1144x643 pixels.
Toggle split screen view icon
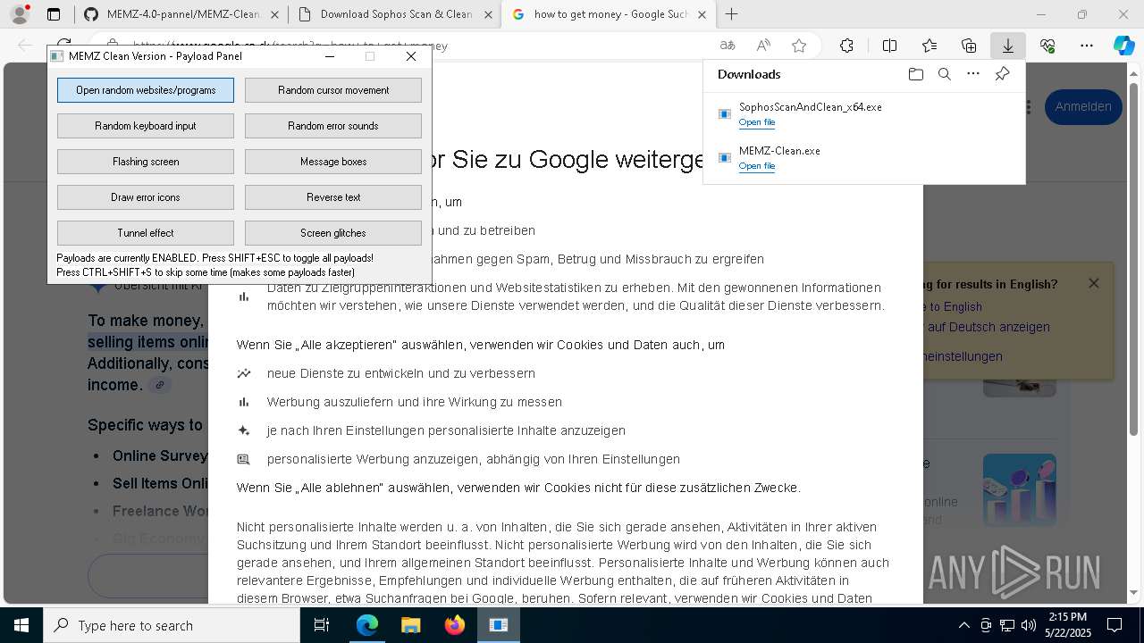point(890,46)
